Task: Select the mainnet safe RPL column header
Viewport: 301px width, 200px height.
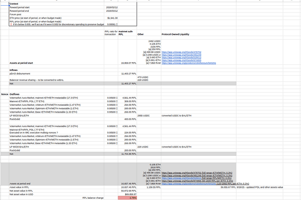Action: pyautogui.click(x=127, y=33)
